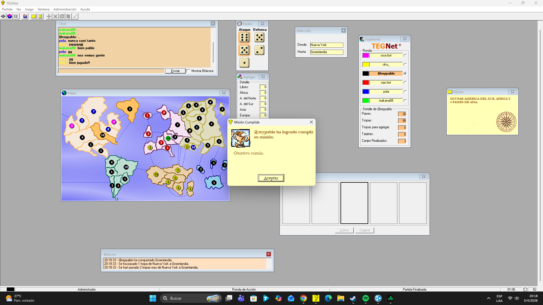Click the yellow trophy card toolbar icon
The image size is (543, 305).
(40, 16)
